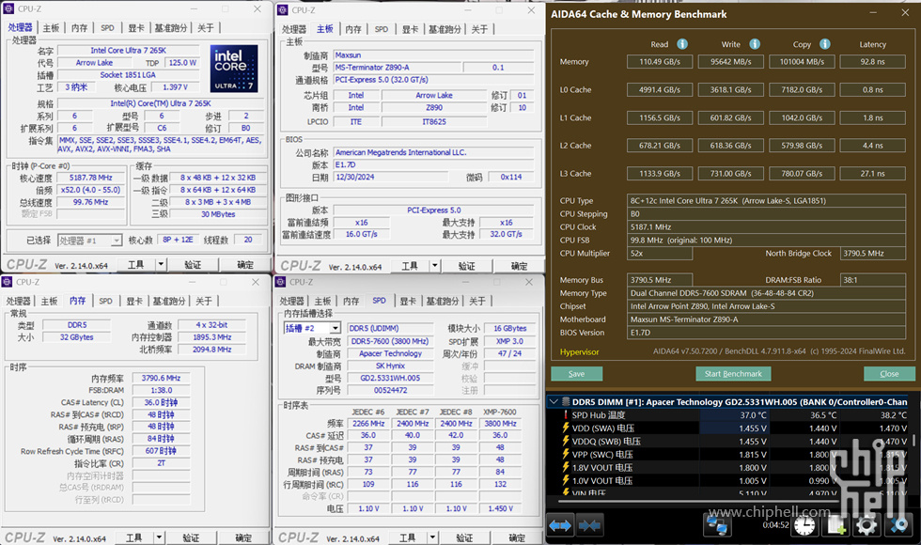Click Memory Latency value 92.8 ns
The width and height of the screenshot is (921, 545).
[x=872, y=62]
